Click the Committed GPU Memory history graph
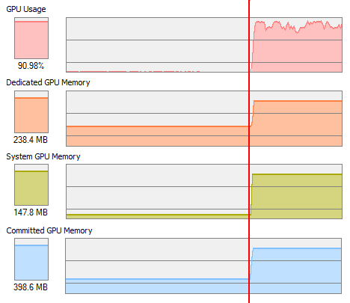 203,266
